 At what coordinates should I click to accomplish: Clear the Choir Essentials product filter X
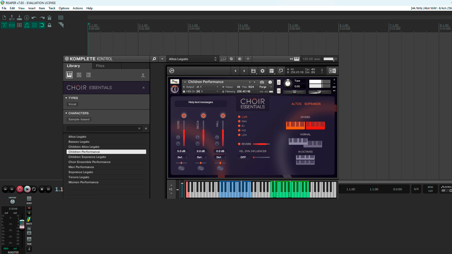point(144,88)
